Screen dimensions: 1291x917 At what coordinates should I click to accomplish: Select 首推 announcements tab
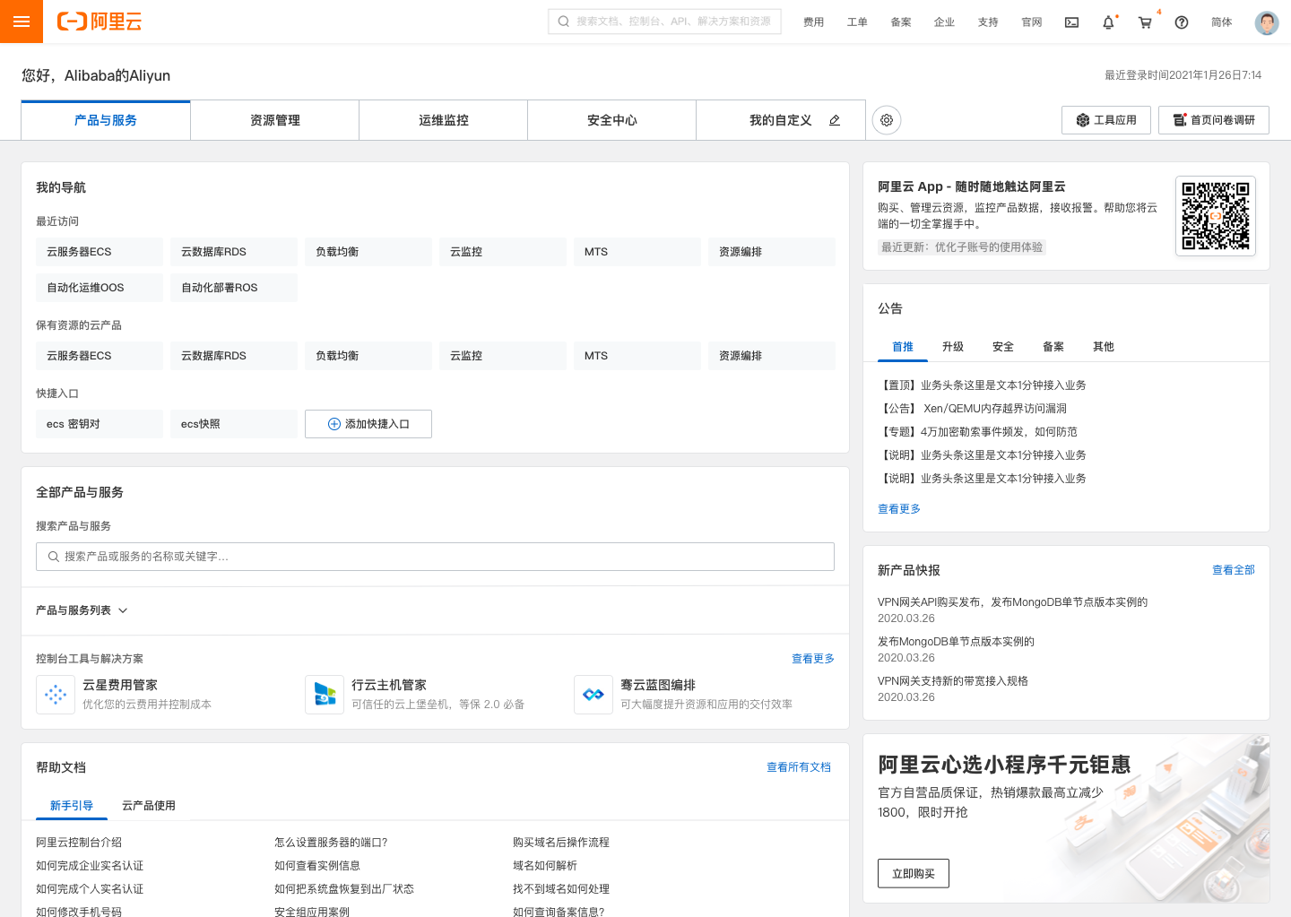pos(903,347)
